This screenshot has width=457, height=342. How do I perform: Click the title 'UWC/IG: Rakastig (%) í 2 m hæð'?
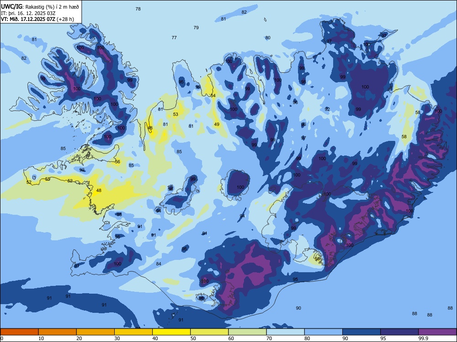(40, 7)
